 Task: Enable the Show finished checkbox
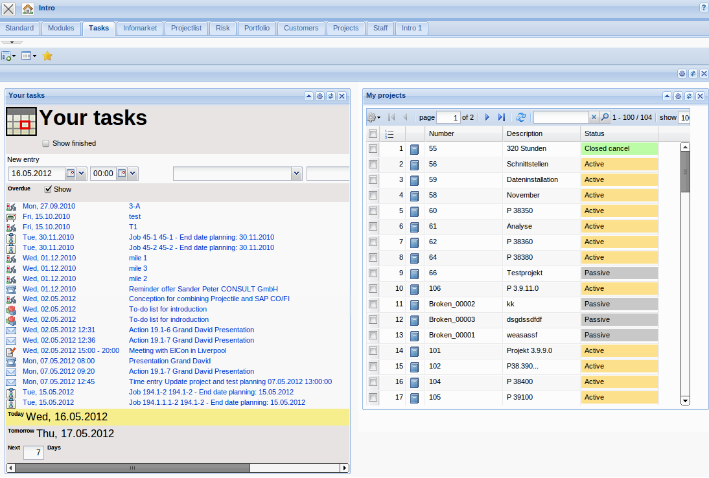click(45, 143)
